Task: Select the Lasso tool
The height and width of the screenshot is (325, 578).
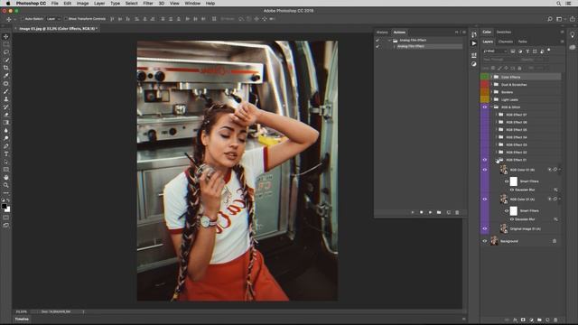Action: [6, 52]
